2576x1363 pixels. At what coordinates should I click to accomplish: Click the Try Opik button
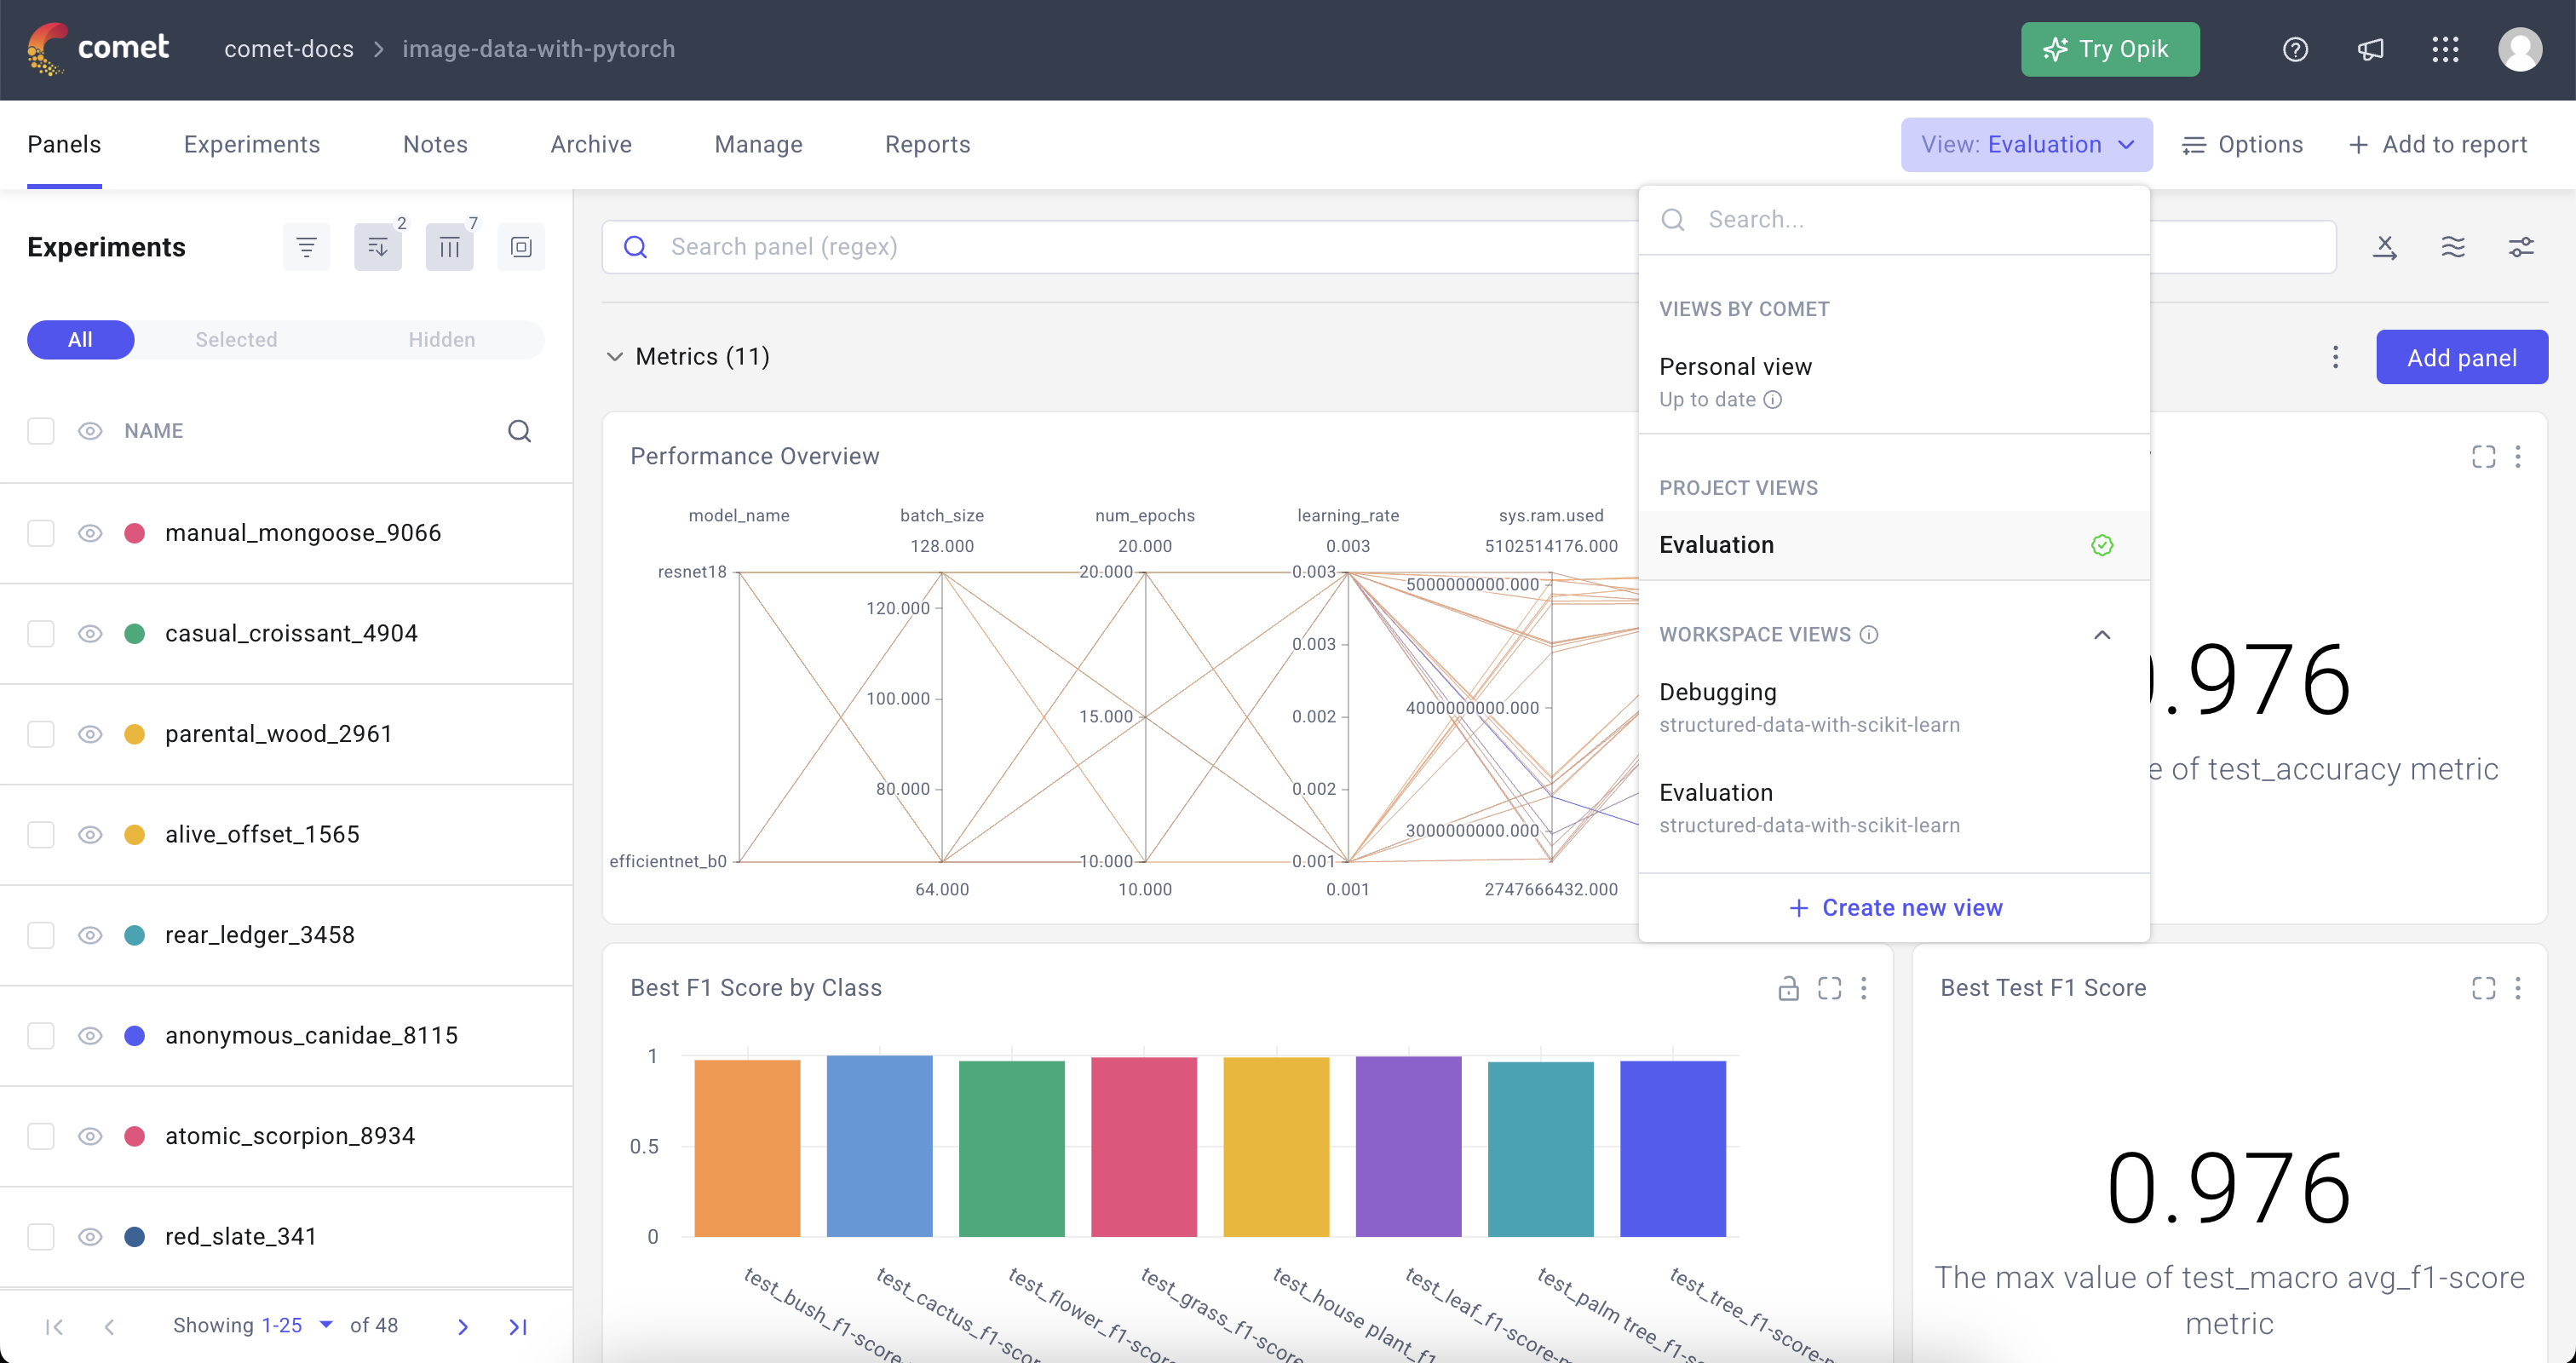coord(2110,49)
